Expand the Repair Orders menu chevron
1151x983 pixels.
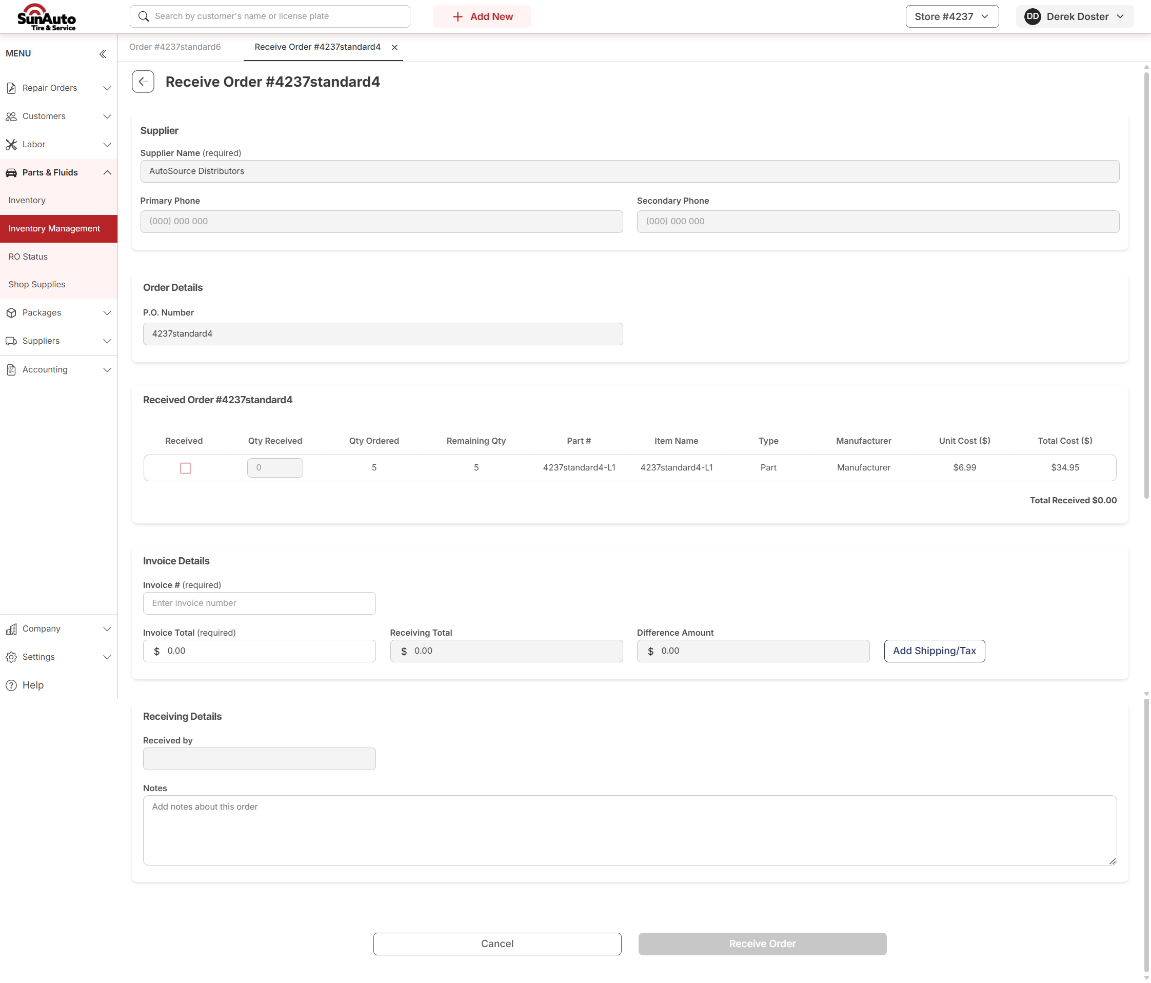point(107,88)
